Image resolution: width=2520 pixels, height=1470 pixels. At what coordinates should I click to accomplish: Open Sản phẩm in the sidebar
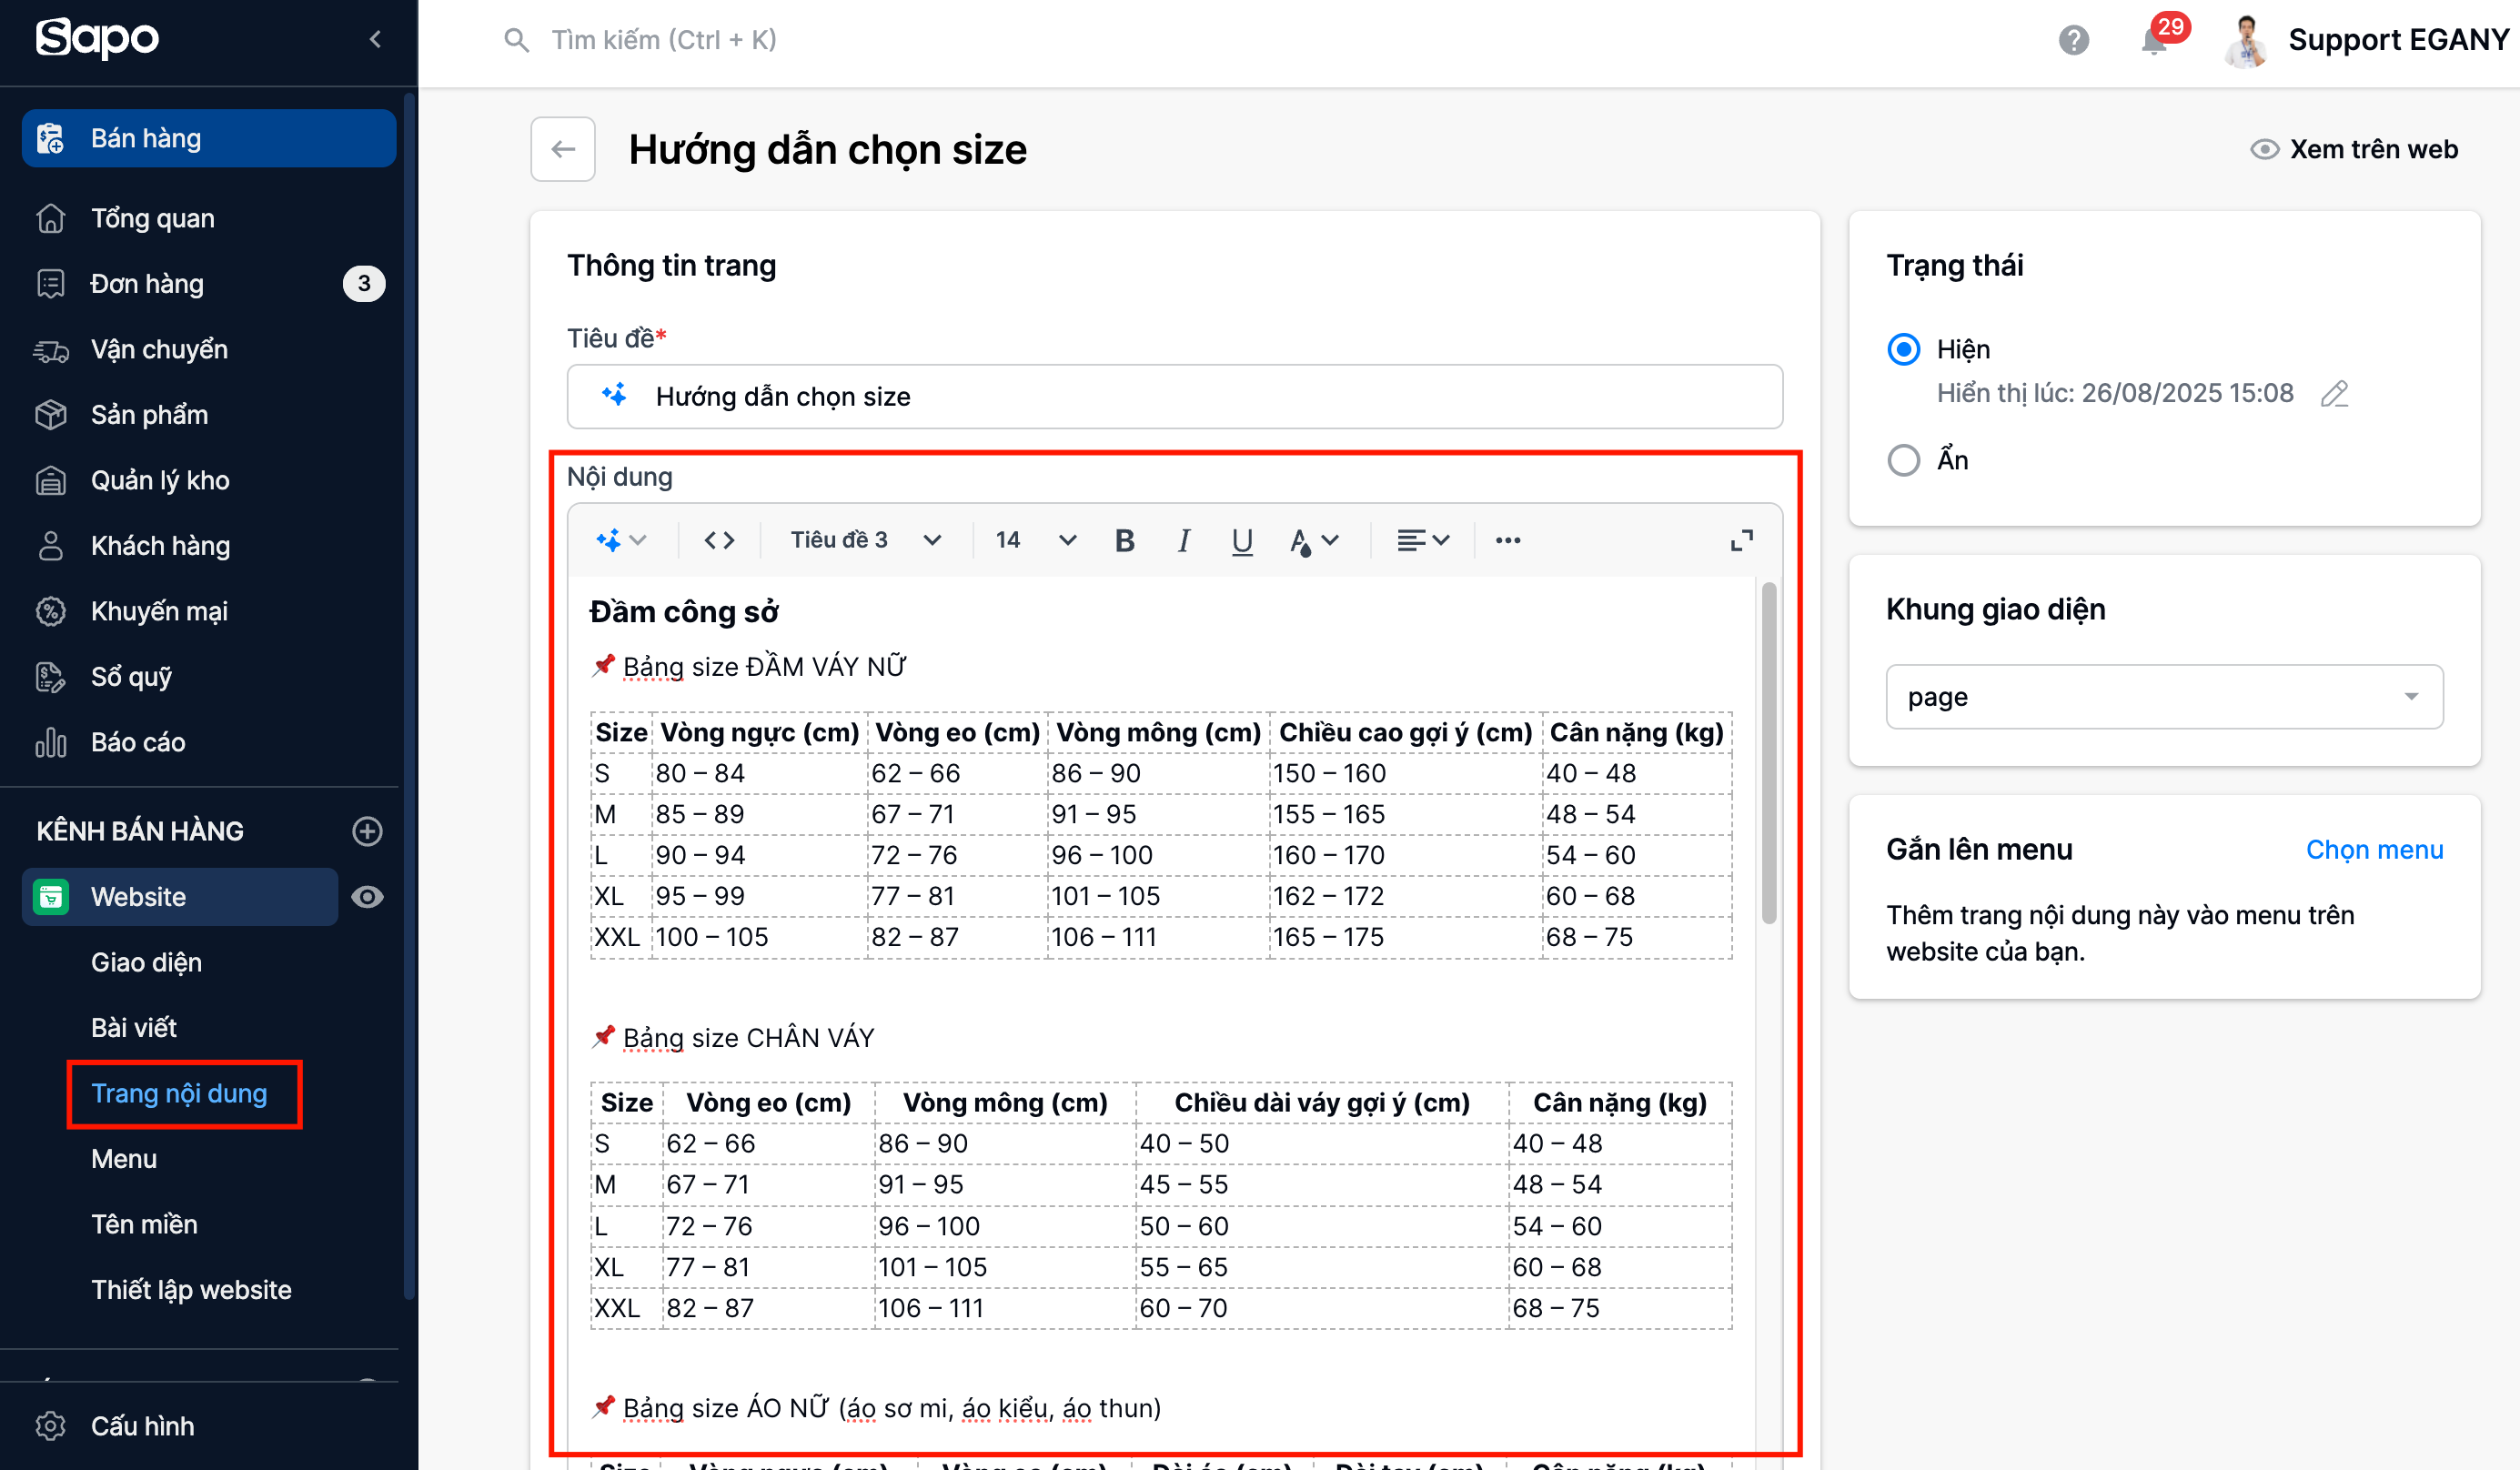149,415
